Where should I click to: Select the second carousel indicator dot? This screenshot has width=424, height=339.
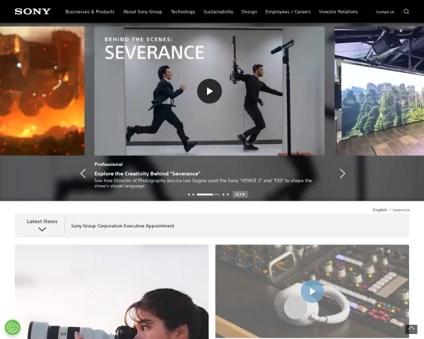click(193, 194)
